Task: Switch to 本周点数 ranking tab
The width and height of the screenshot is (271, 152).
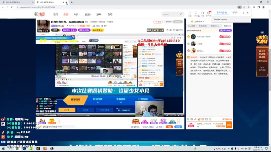Action: (x=202, y=26)
